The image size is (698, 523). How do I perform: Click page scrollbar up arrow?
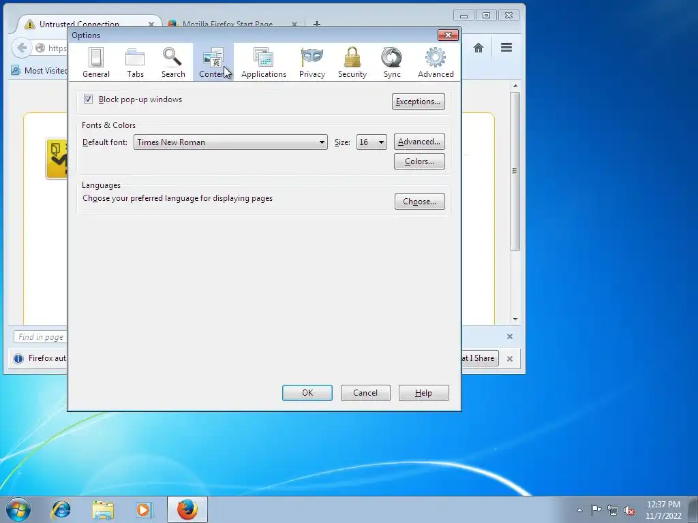pyautogui.click(x=515, y=86)
